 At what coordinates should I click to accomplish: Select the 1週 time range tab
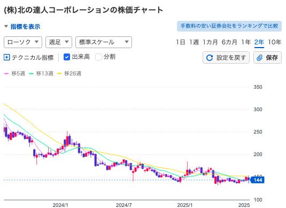[x=194, y=42]
